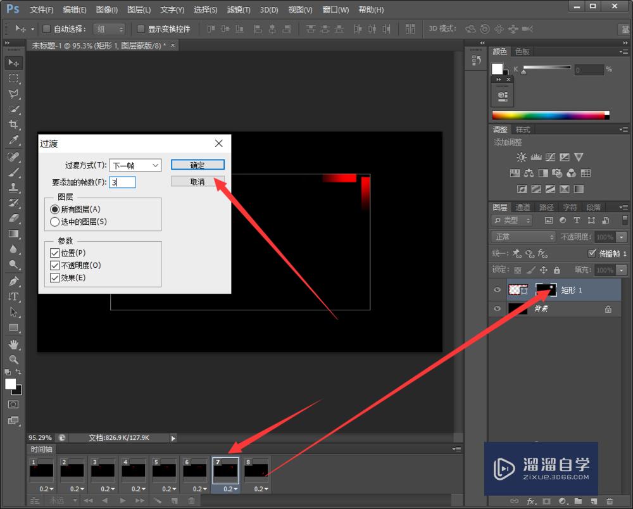Select the Clone Stamp tool
This screenshot has width=633, height=509.
[13, 187]
